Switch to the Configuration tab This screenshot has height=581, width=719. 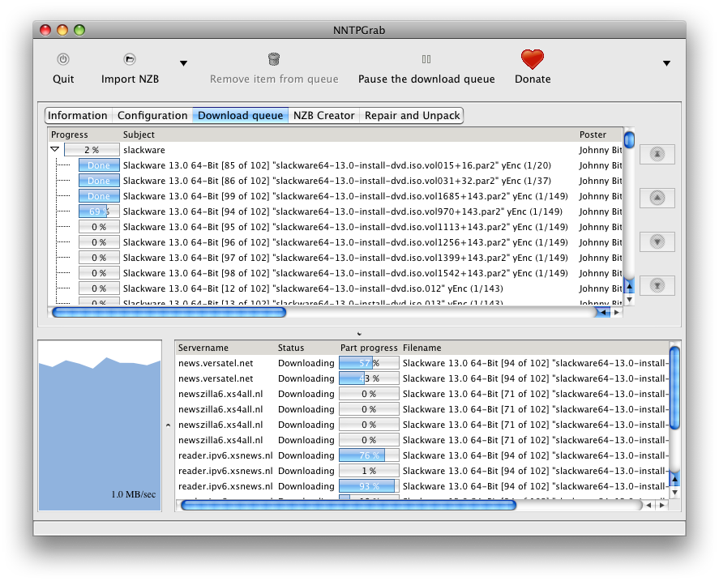[x=152, y=115]
